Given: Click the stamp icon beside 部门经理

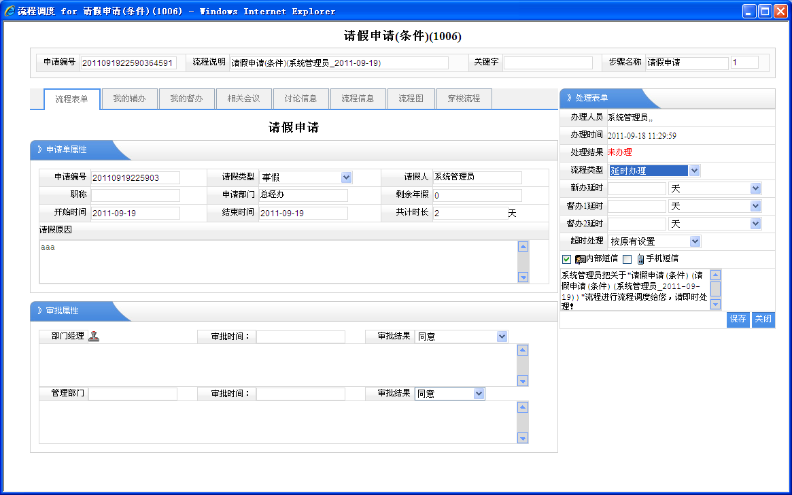Looking at the screenshot, I should pyautogui.click(x=94, y=336).
